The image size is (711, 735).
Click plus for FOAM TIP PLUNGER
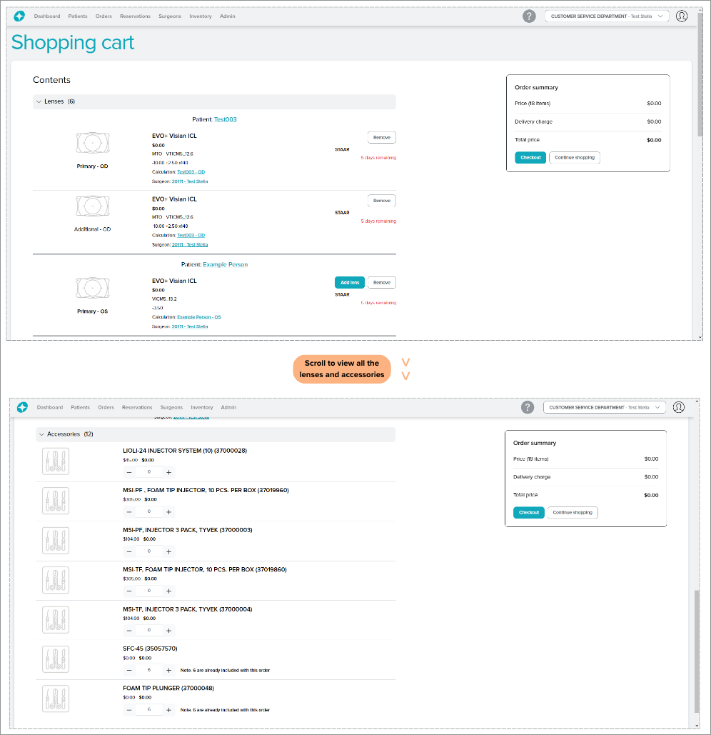tap(168, 709)
